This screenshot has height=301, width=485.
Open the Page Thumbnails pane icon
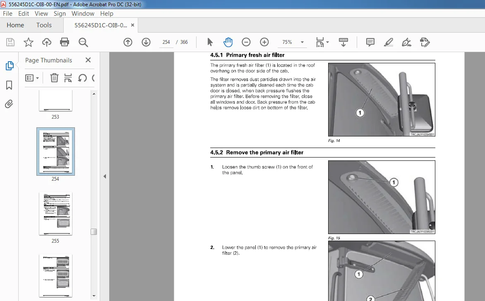coord(9,65)
